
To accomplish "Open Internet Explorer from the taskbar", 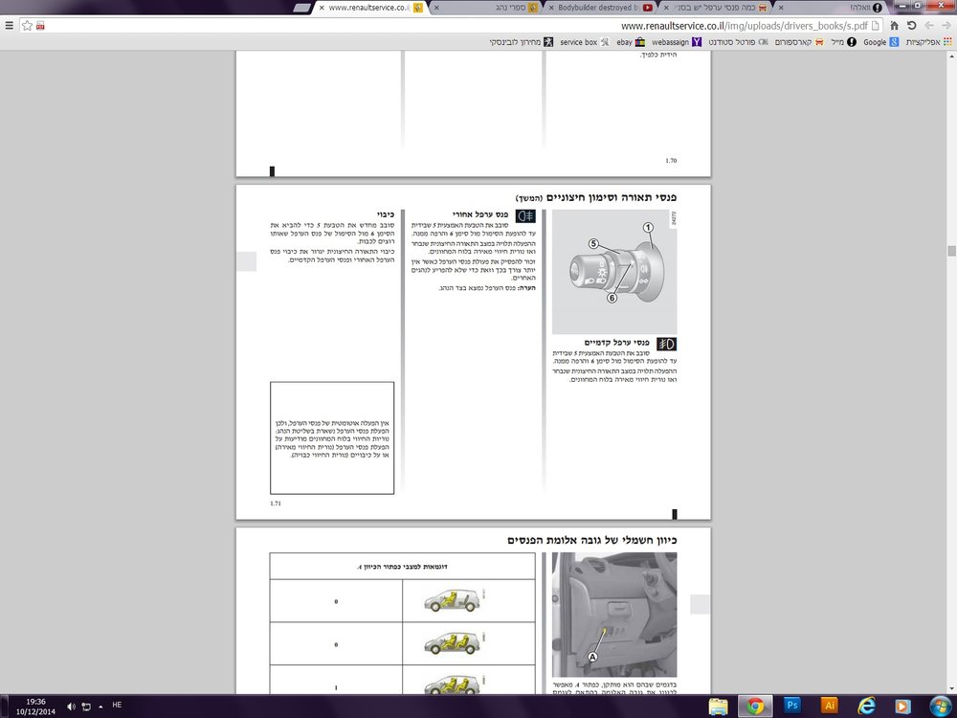I will pos(866,706).
